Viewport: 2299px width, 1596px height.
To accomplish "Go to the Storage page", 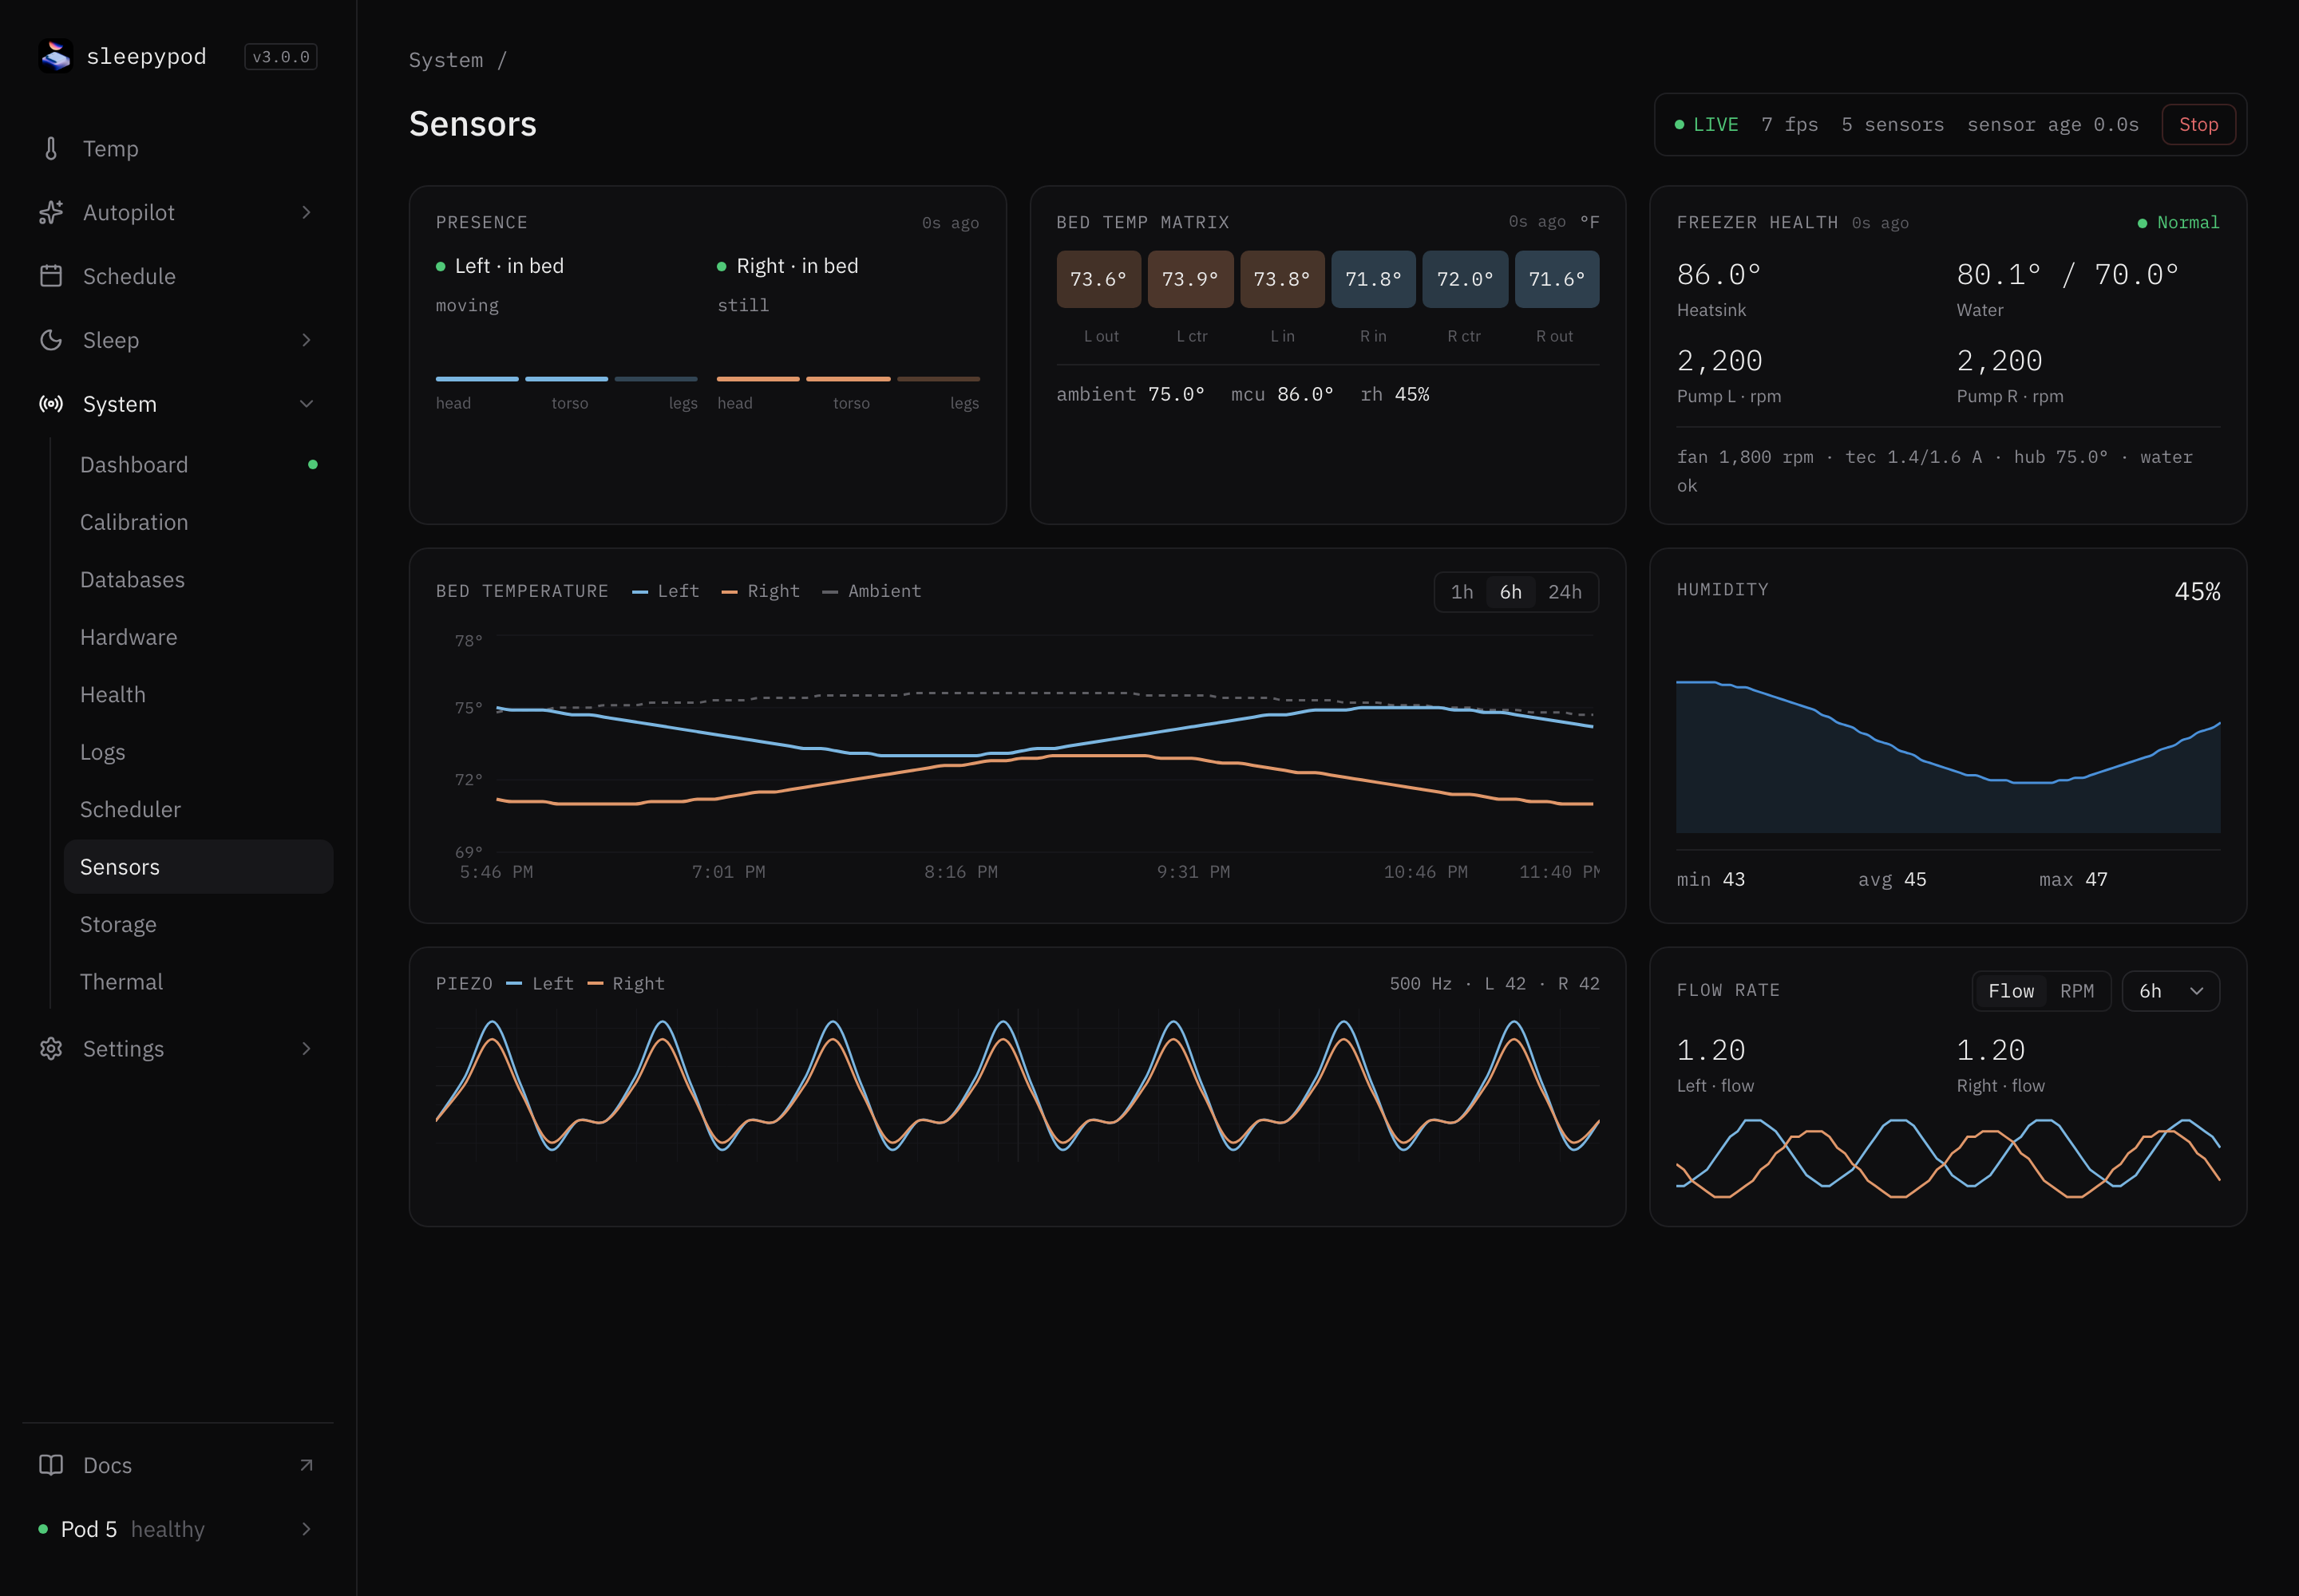I will [198, 924].
